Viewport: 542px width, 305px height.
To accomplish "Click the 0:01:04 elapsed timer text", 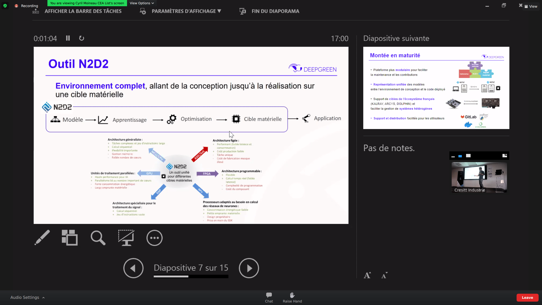I will [45, 38].
